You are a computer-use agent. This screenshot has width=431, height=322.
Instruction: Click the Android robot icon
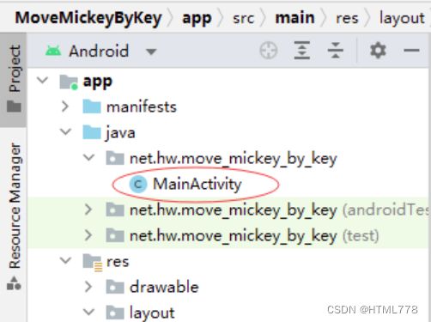53,51
